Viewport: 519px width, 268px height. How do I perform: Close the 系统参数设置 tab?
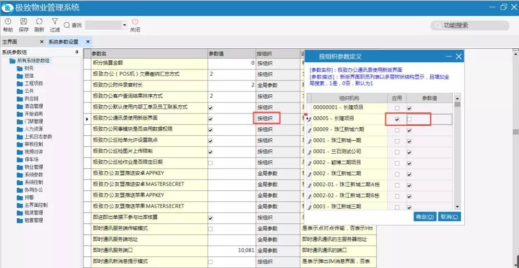tap(88, 42)
